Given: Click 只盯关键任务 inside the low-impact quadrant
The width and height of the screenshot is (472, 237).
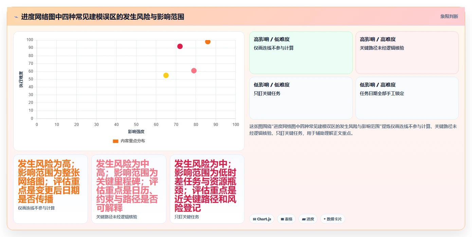Looking at the screenshot, I should click(267, 93).
